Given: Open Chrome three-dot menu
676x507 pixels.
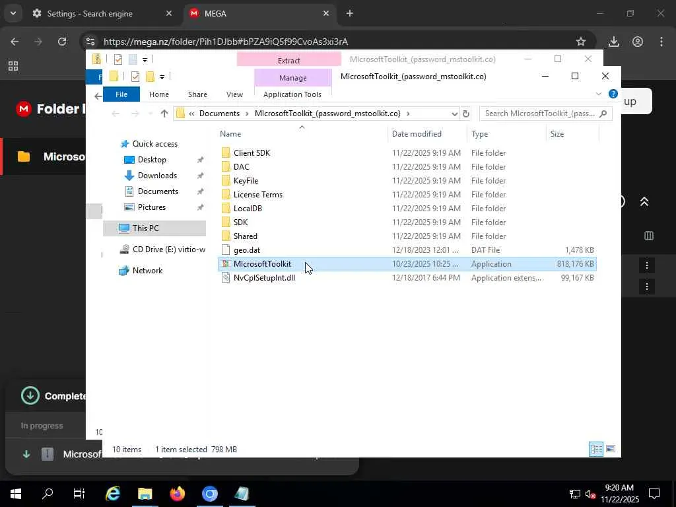Looking at the screenshot, I should (x=661, y=42).
